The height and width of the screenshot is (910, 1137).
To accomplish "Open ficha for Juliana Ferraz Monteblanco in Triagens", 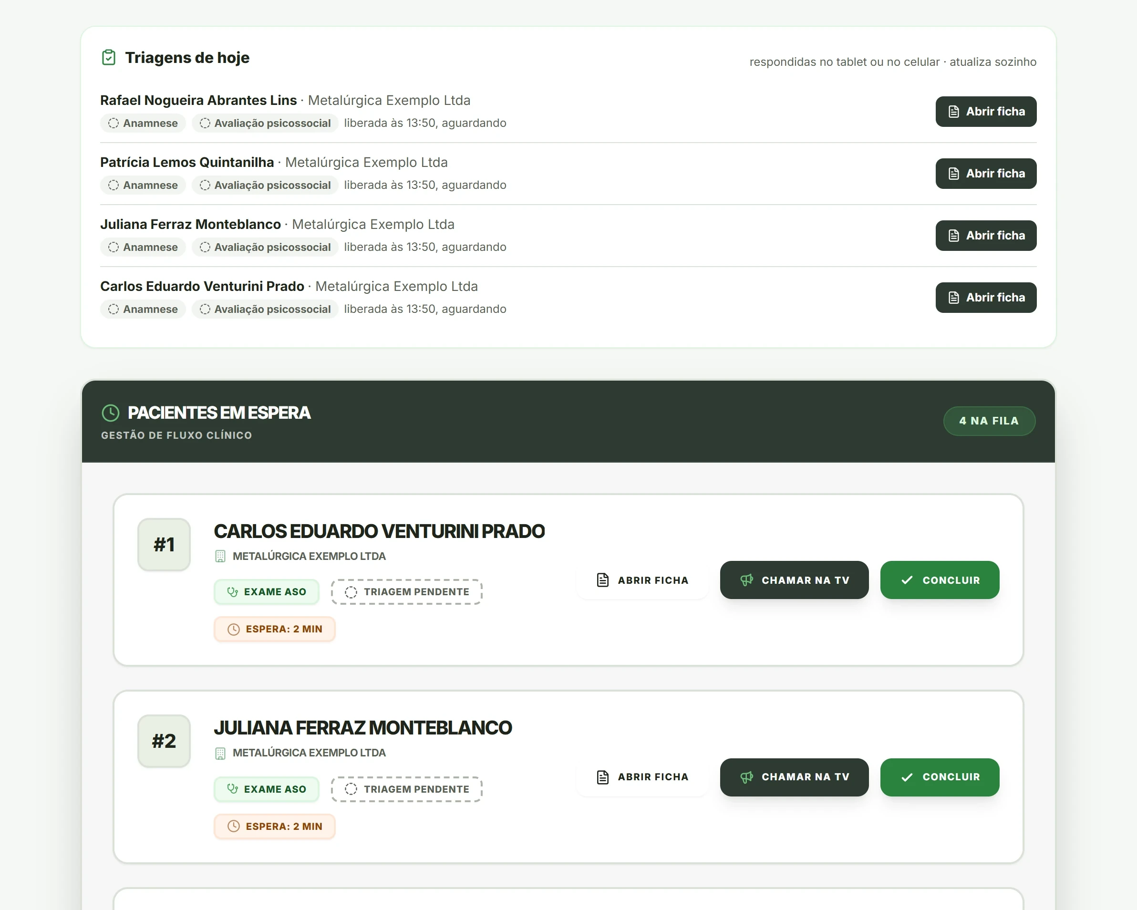I will click(986, 235).
